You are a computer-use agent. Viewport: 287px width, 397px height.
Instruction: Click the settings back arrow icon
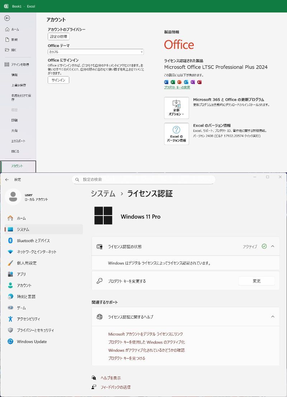[7, 180]
